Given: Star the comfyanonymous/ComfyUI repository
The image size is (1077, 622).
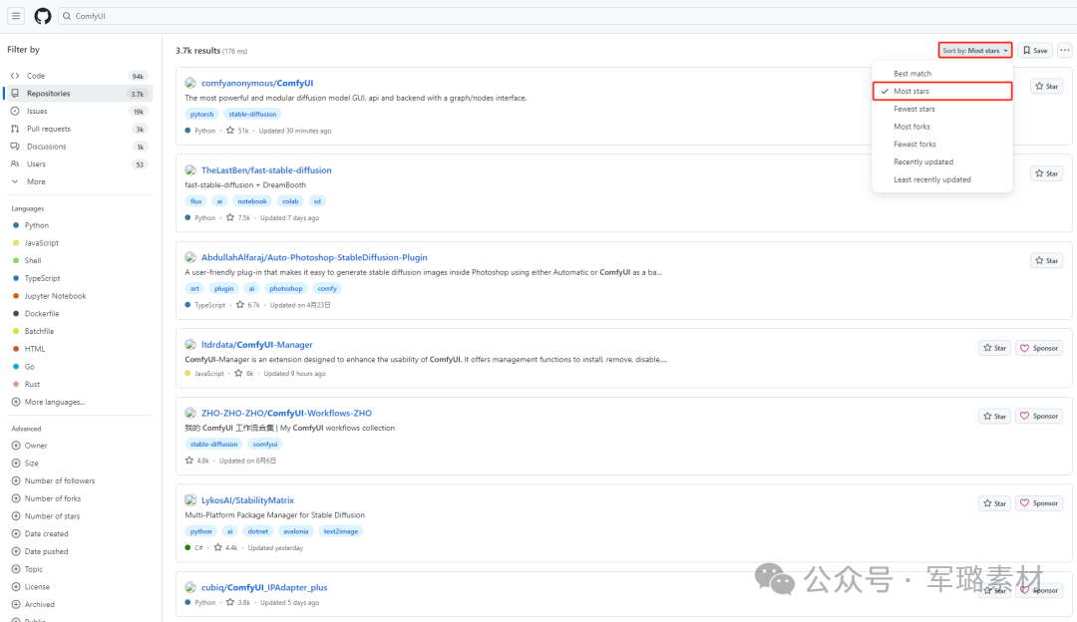Looking at the screenshot, I should point(1047,87).
